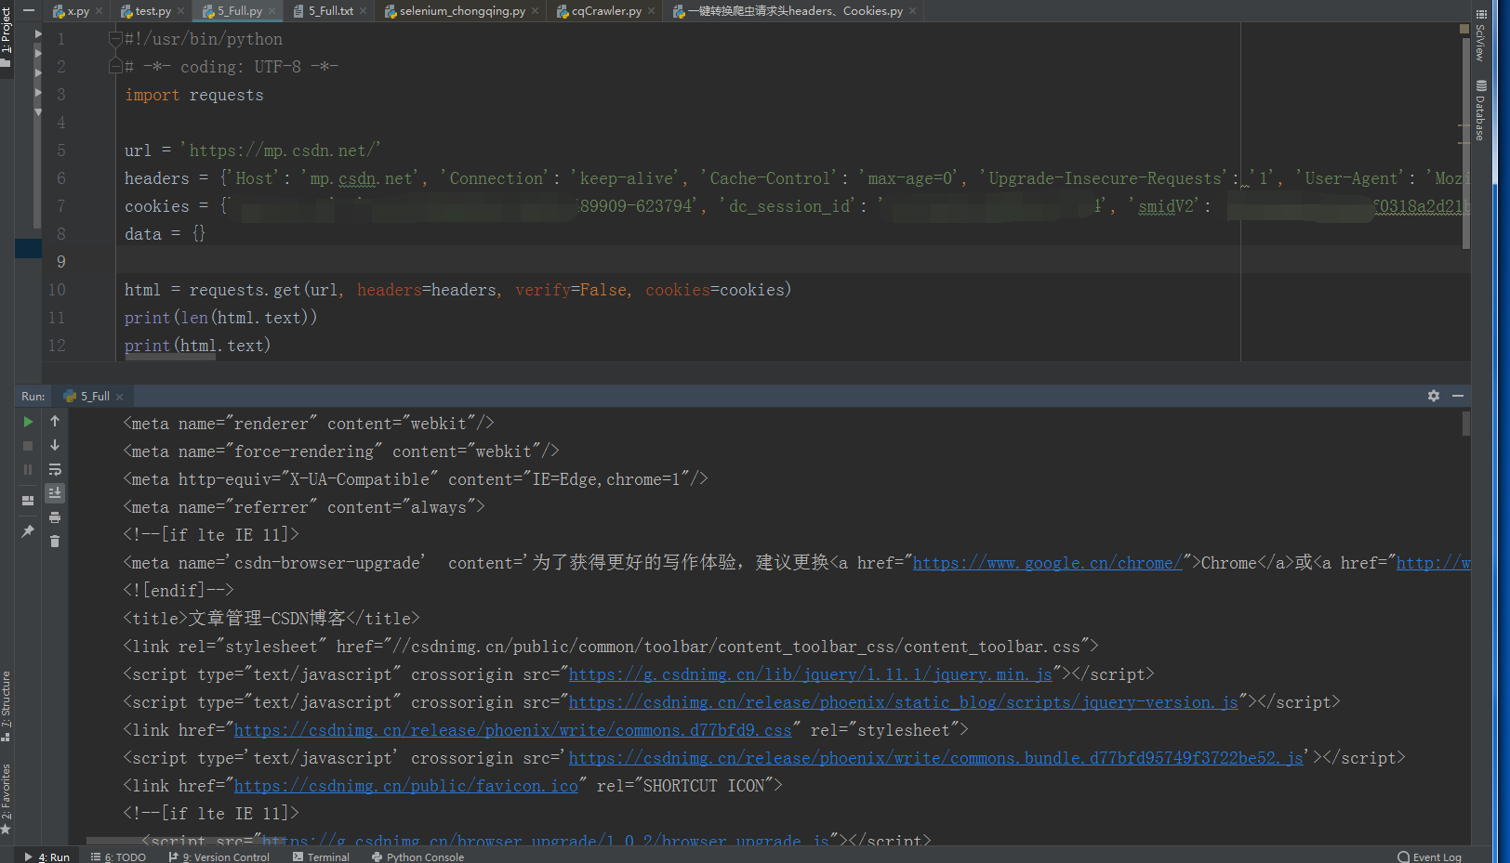This screenshot has width=1510, height=863.
Task: Toggle scroll to end in console
Action: tap(55, 493)
